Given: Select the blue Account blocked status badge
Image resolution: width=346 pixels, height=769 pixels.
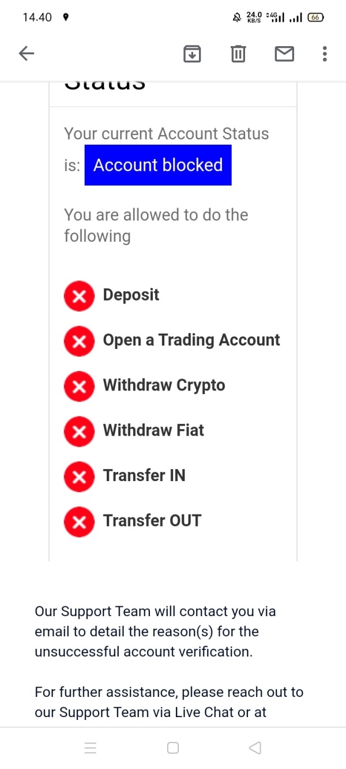Looking at the screenshot, I should pos(158,165).
